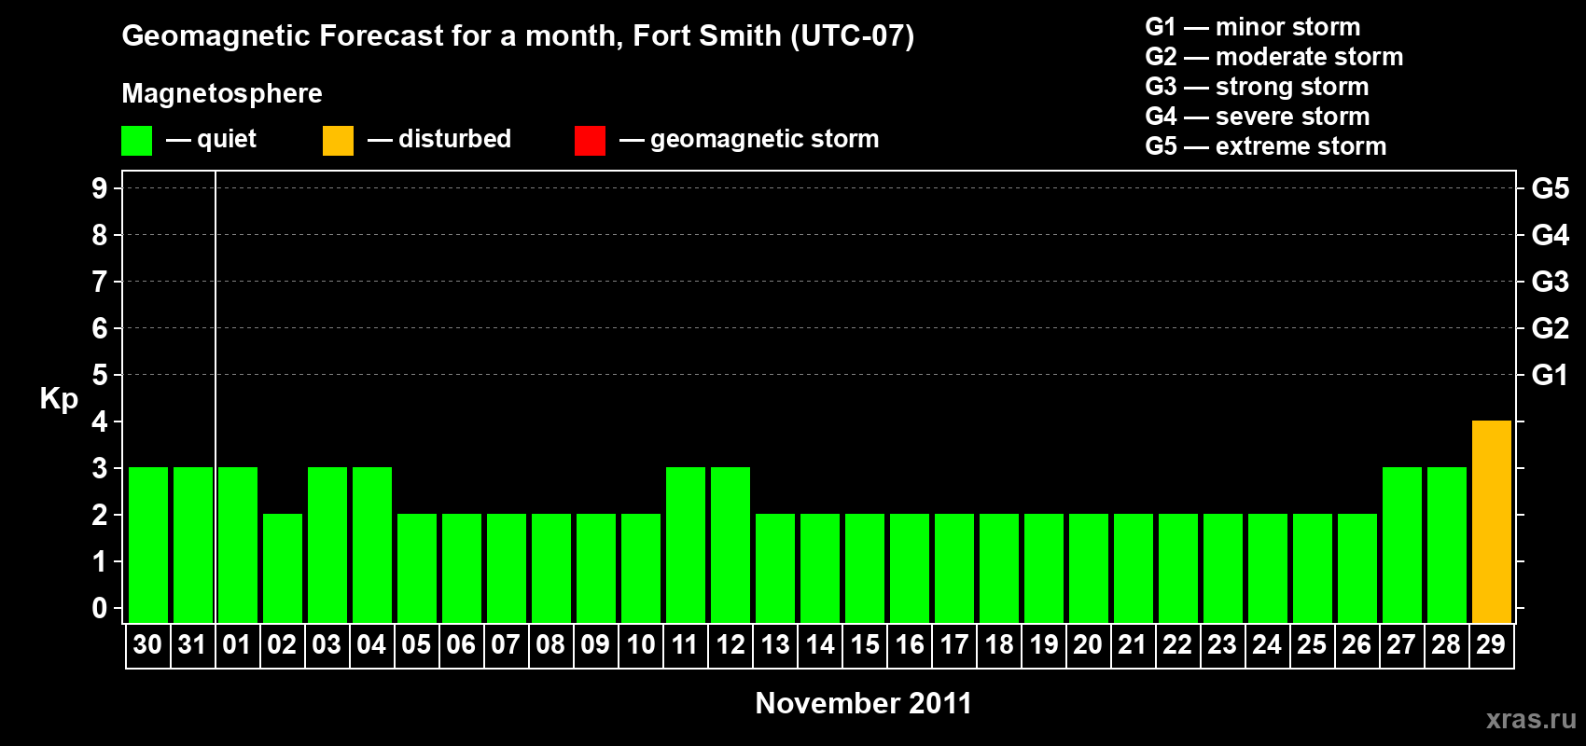Select the green bar for day 11
Viewport: 1586px width, 746px height.
(x=686, y=546)
